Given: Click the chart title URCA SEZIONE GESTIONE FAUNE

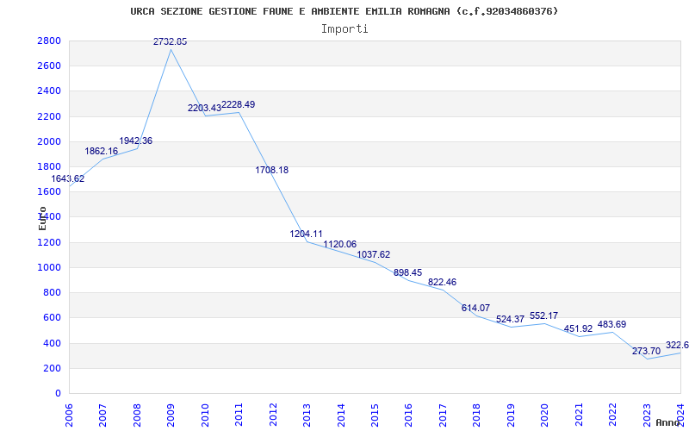Looking at the screenshot, I should [344, 11].
